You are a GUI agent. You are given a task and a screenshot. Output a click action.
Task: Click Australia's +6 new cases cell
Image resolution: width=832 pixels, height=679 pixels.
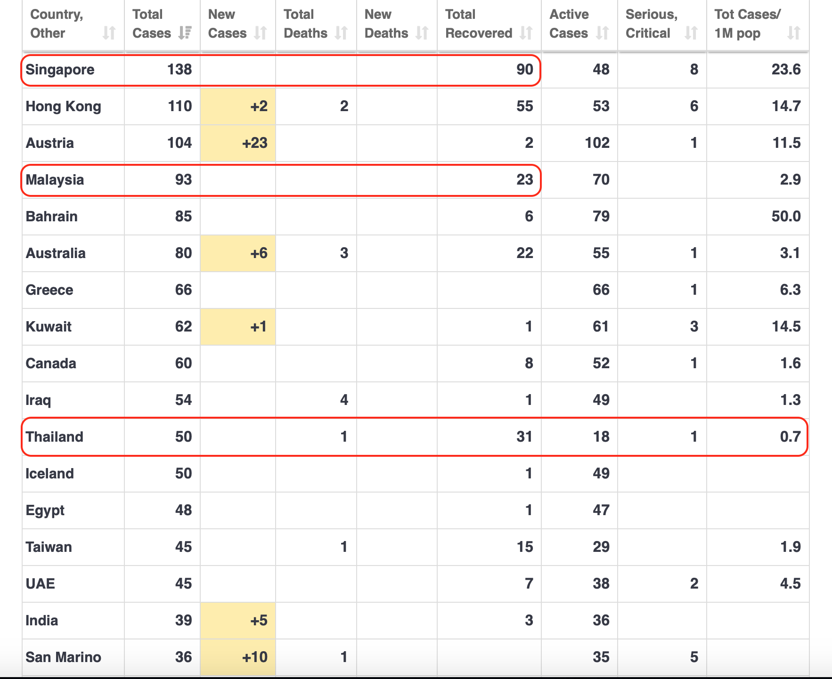(x=238, y=253)
